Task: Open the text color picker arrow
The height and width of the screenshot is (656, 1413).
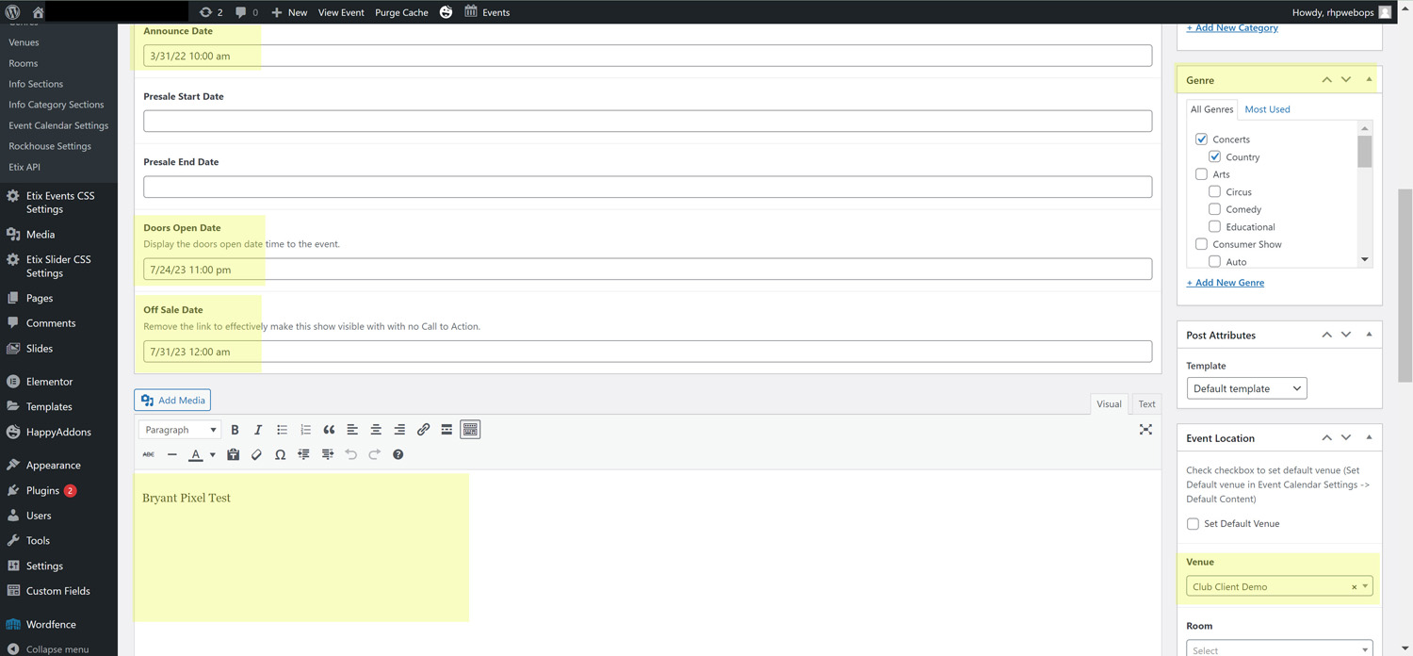Action: coord(212,455)
